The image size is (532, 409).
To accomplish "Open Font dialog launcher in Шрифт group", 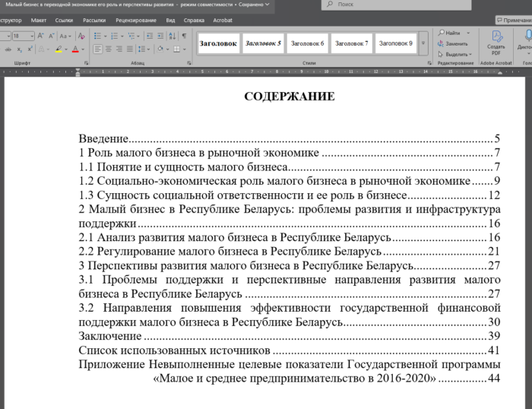I will [86, 63].
